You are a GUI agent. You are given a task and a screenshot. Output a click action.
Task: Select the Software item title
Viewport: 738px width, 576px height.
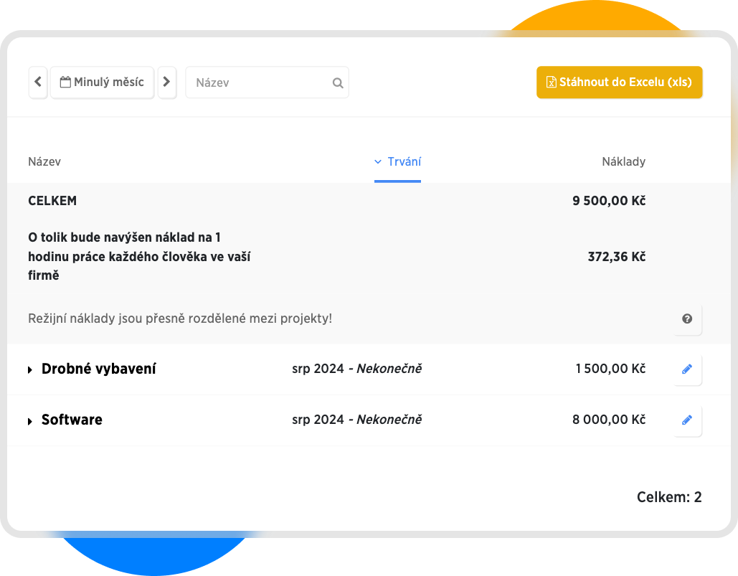point(72,420)
